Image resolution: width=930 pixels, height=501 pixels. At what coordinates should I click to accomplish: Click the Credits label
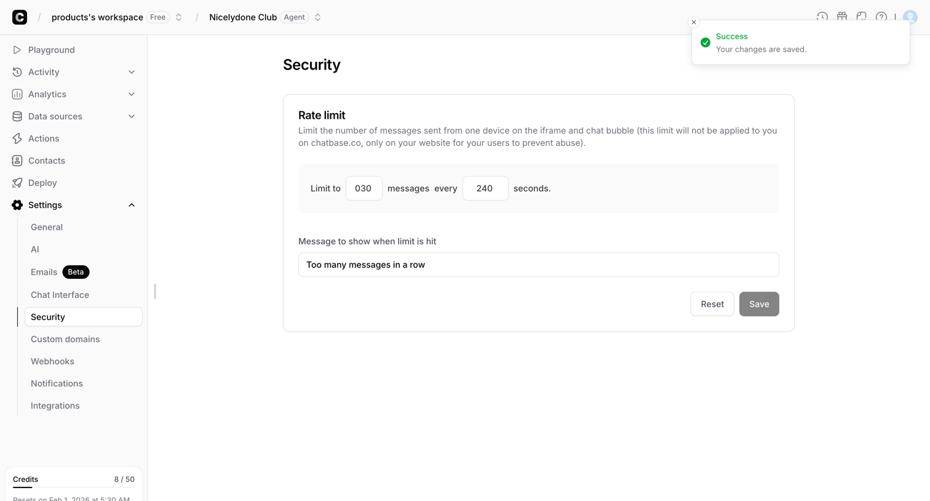25,479
